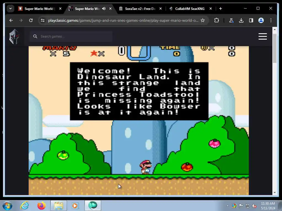Minimize the browser window
This screenshot has width=282, height=211.
coord(245,9)
